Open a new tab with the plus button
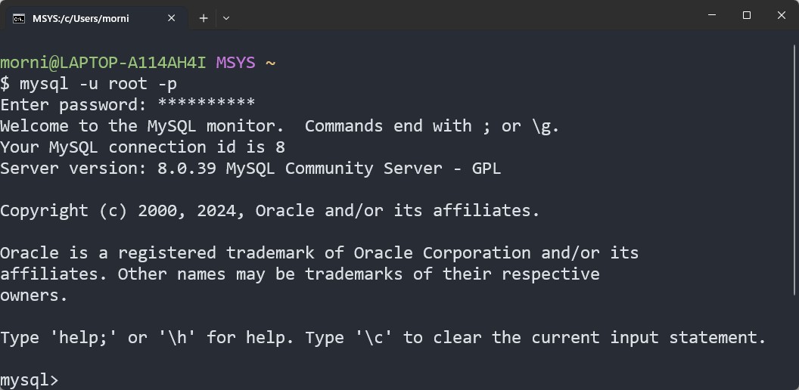The width and height of the screenshot is (799, 390). pyautogui.click(x=204, y=18)
